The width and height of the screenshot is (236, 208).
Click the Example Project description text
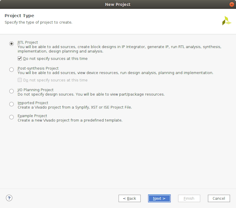pos(70,120)
